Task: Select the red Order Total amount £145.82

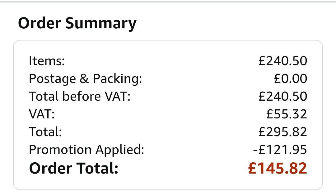Action: click(278, 168)
